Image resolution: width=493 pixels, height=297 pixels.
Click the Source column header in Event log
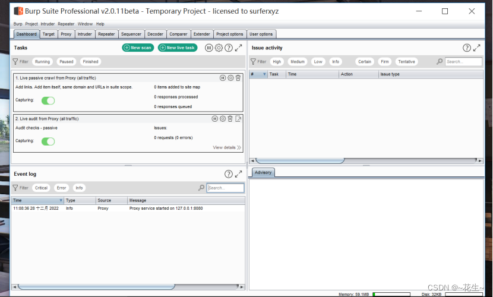(x=111, y=200)
